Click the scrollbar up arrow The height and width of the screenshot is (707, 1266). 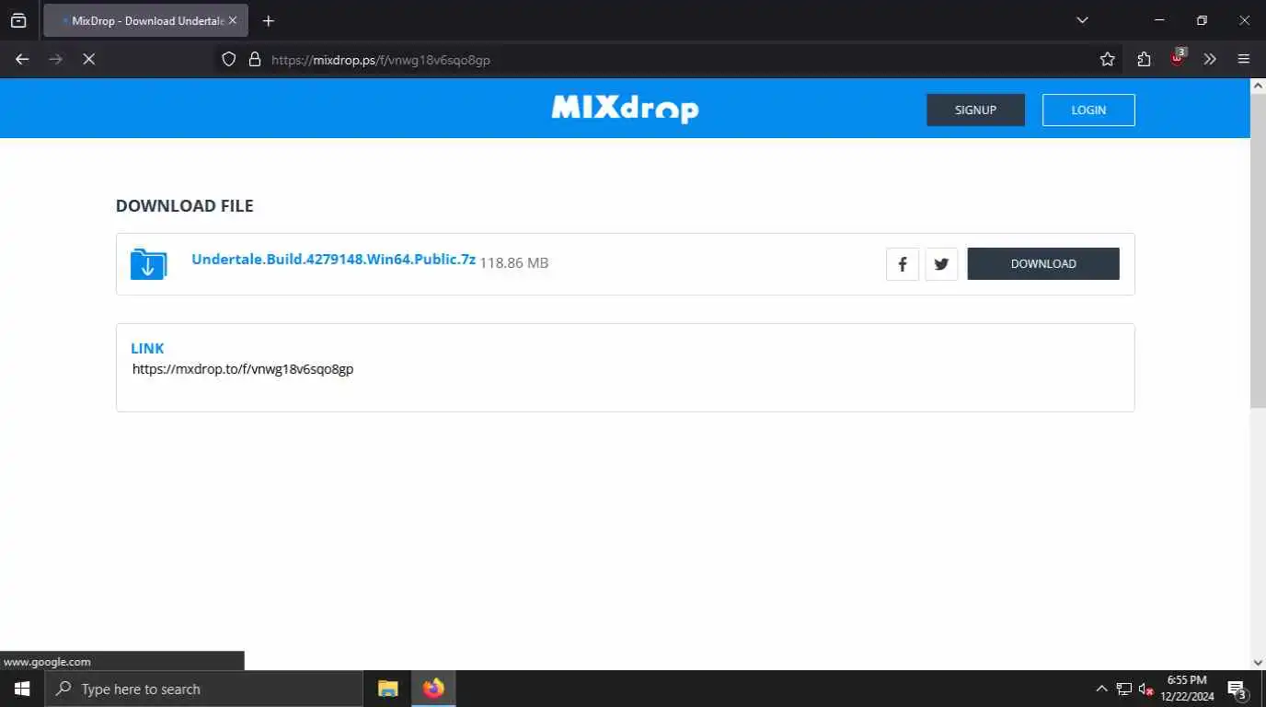coord(1258,85)
